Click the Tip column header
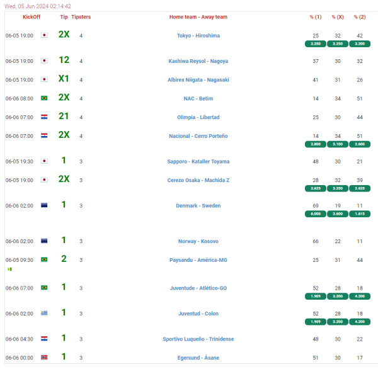Viewport: 378px width, 369px height. (x=64, y=17)
